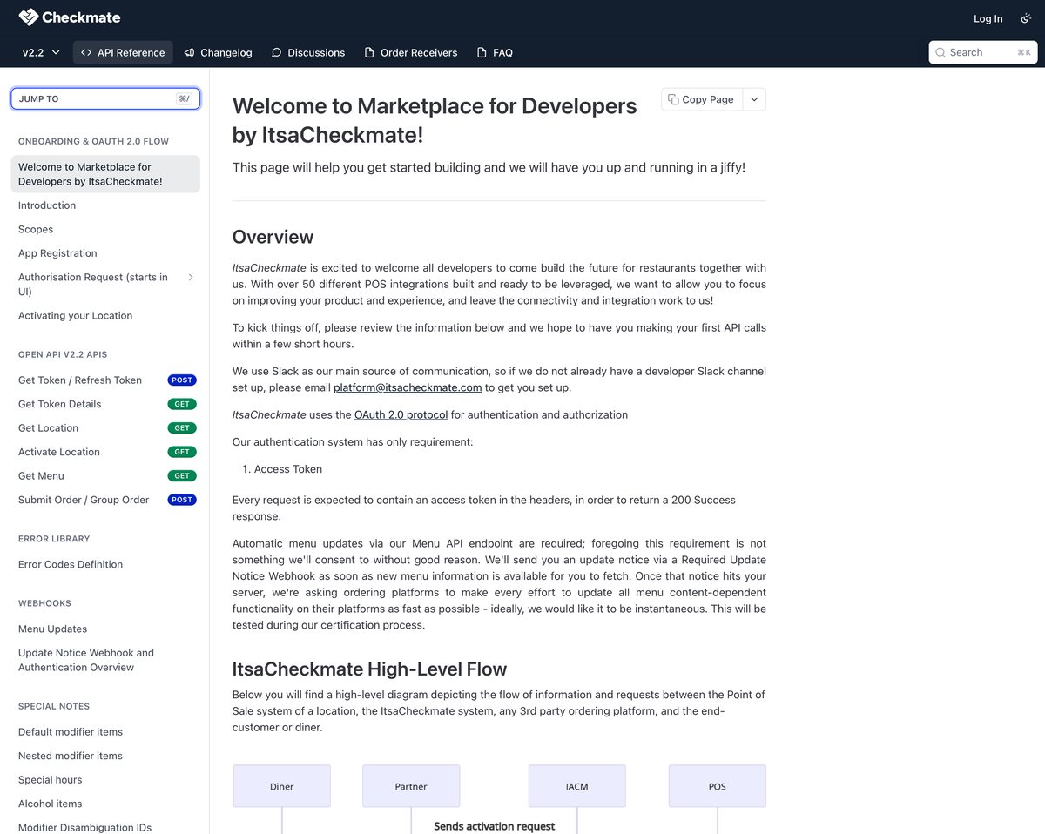Click the Changelog megaphone icon

click(189, 52)
